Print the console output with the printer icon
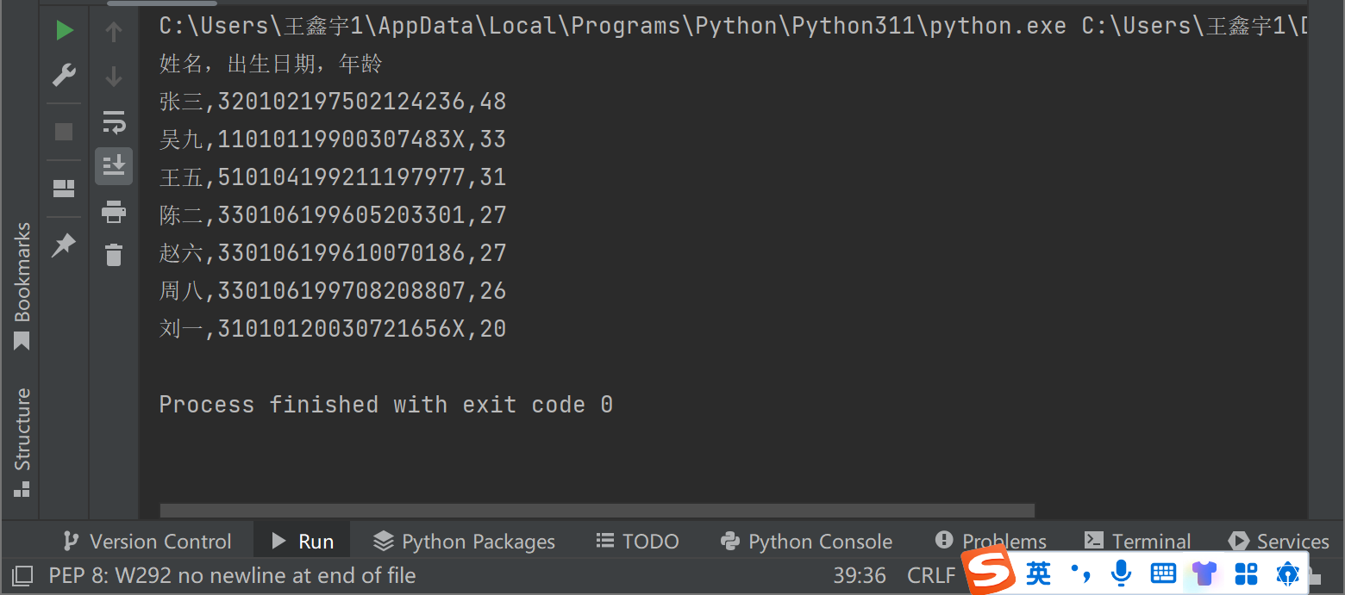This screenshot has height=595, width=1345. pos(114,211)
